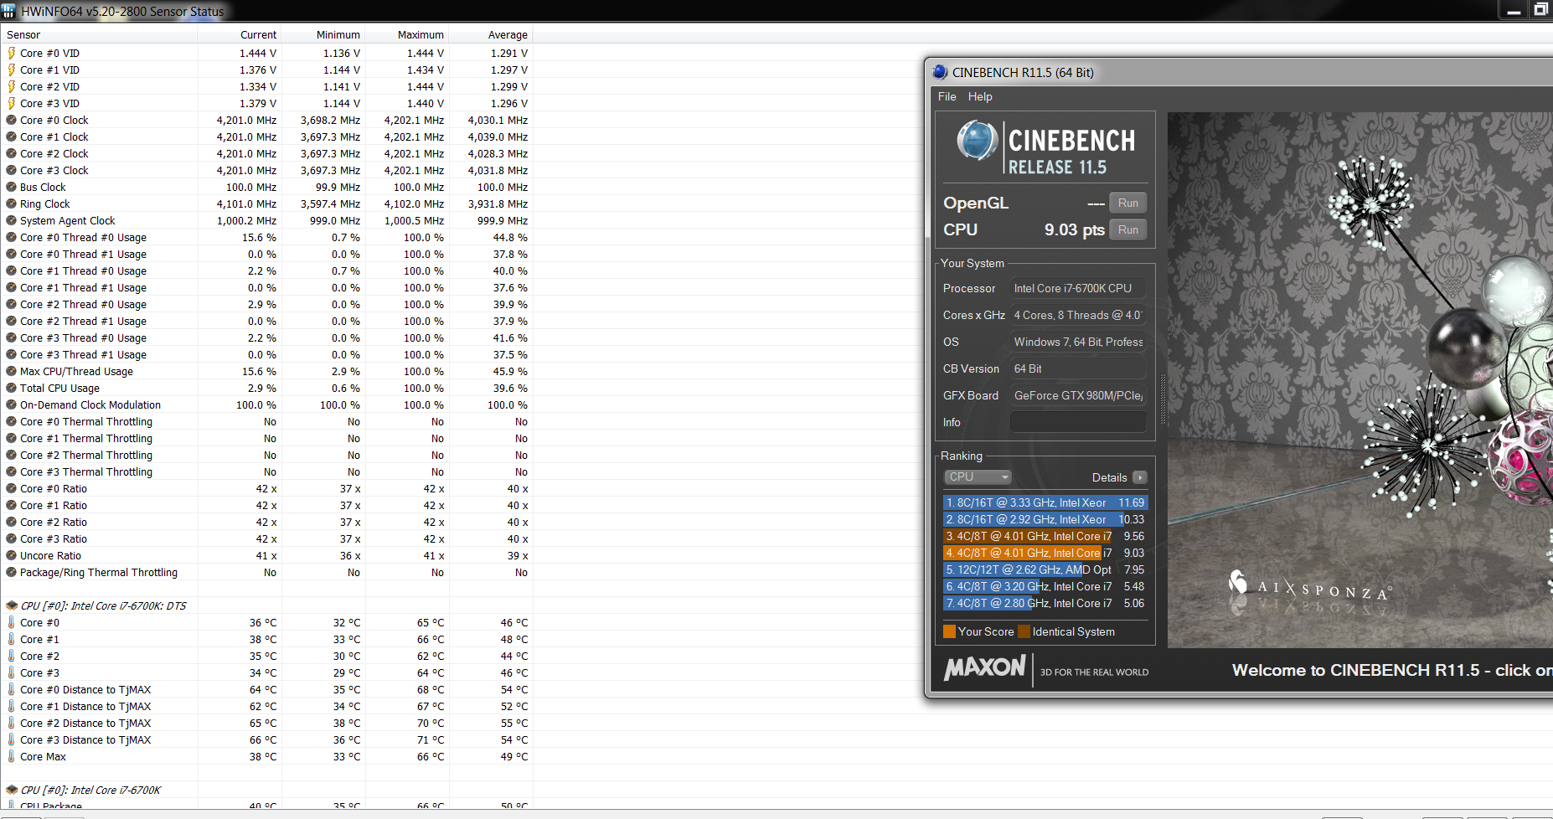Select ranking entry 7, the 4C/8T 2.80 GHz
1553x819 pixels.
1045,603
